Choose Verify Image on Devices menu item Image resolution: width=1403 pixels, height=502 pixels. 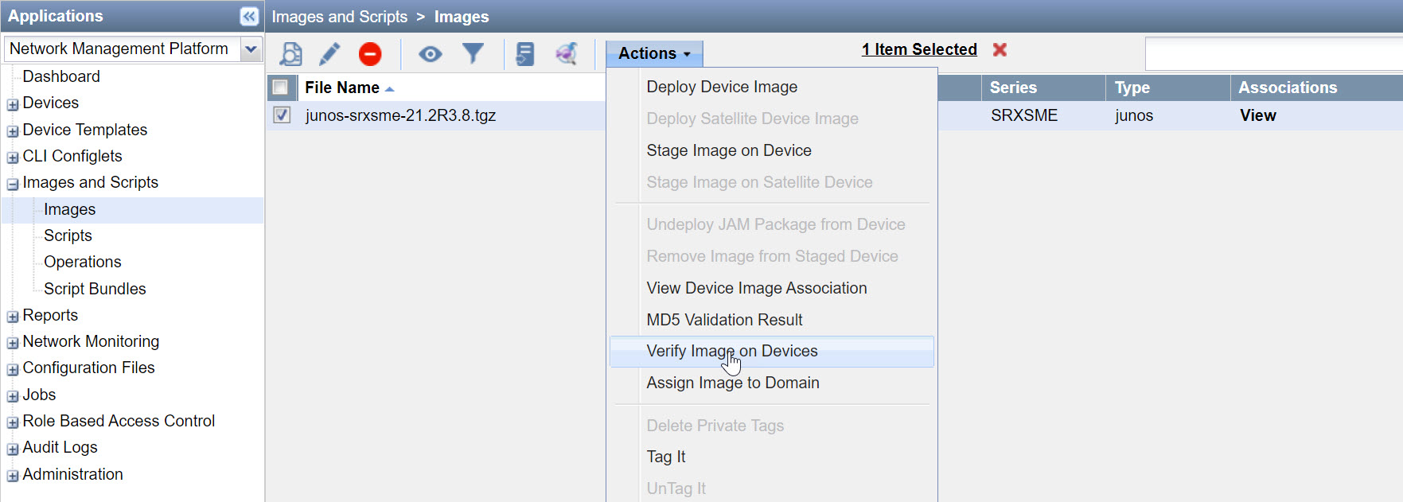pyautogui.click(x=732, y=352)
